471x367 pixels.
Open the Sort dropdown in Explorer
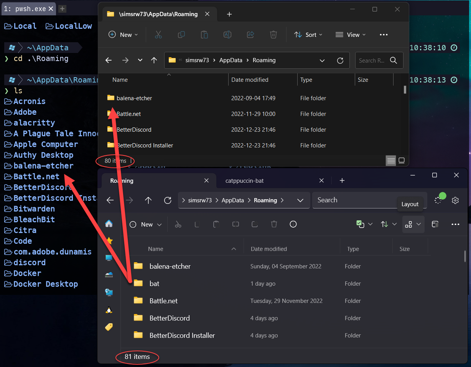click(x=308, y=35)
